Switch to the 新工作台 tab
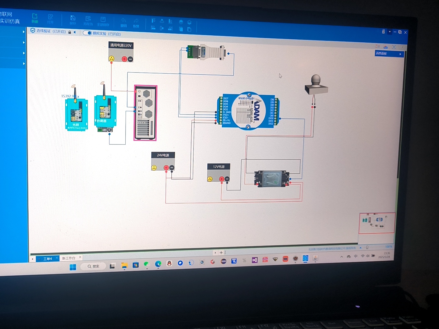Image resolution: width=439 pixels, height=329 pixels. tap(69, 258)
